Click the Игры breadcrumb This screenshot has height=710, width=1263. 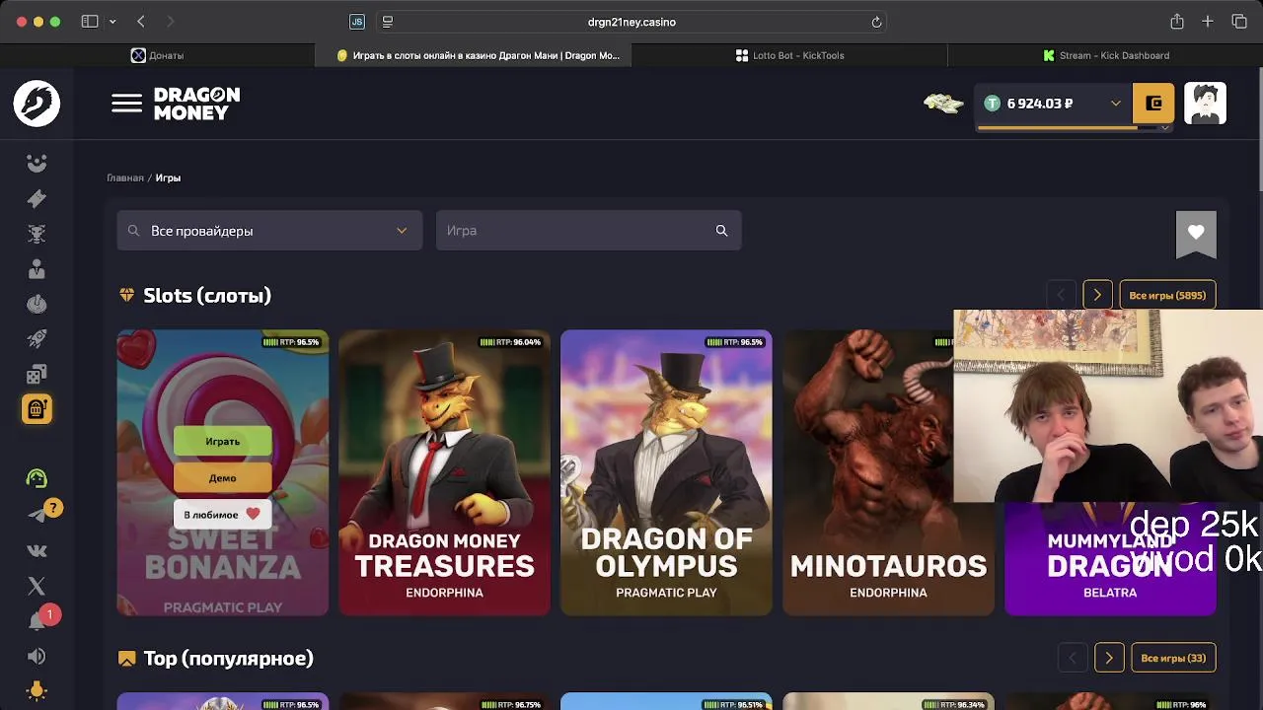168,177
